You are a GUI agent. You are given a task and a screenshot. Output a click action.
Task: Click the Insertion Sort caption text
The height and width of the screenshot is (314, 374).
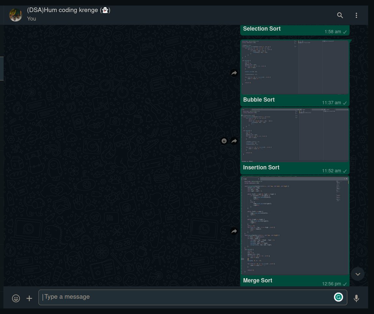pyautogui.click(x=261, y=167)
